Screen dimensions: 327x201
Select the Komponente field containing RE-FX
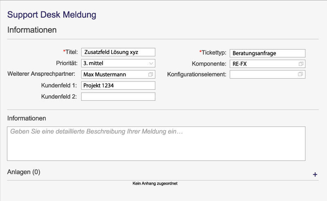coord(263,64)
